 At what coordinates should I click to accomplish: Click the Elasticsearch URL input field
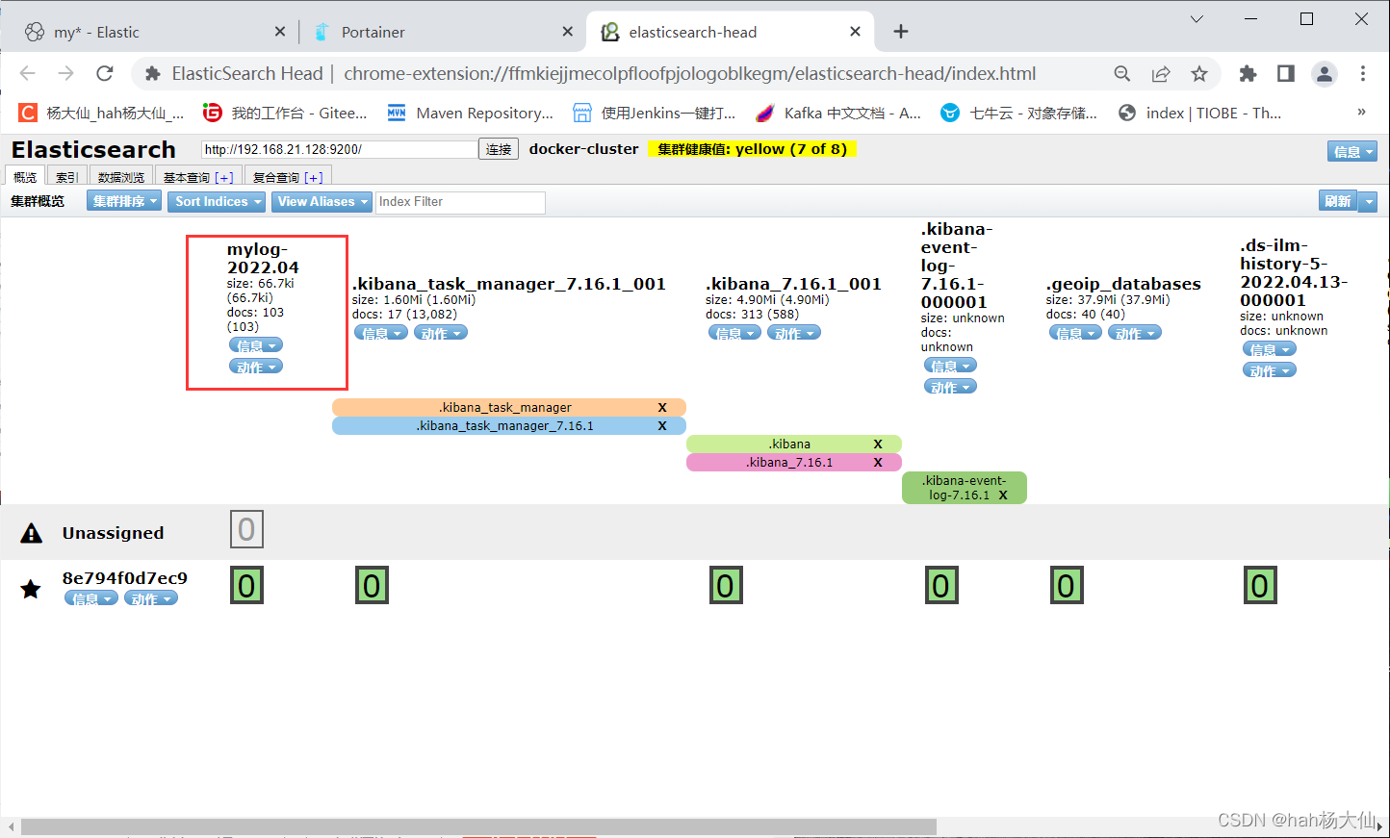(x=340, y=149)
